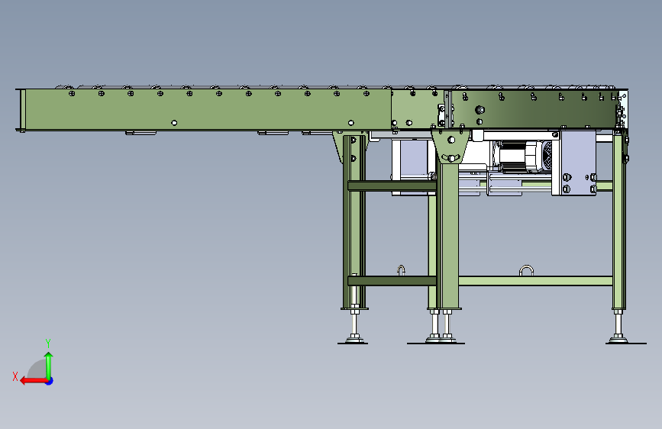Select the small hook on the dark lower crossbar
Image resolution: width=662 pixels, height=429 pixels.
[x=401, y=270]
